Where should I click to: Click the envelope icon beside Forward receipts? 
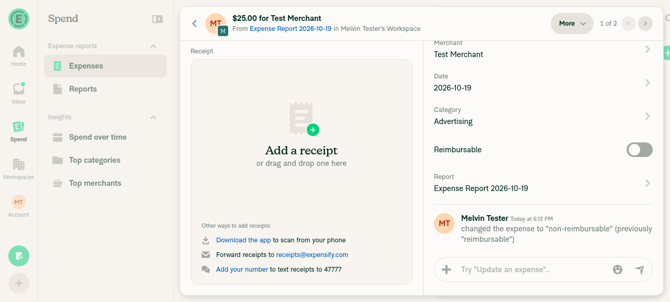tap(206, 255)
